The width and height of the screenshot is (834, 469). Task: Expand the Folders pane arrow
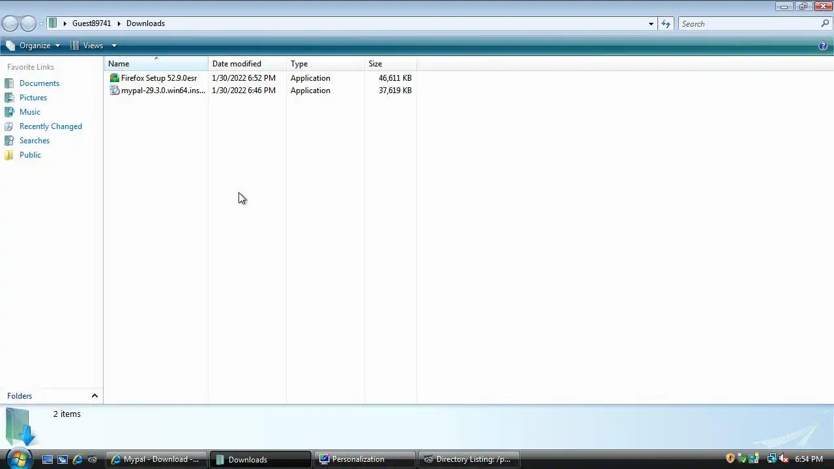pyautogui.click(x=94, y=396)
